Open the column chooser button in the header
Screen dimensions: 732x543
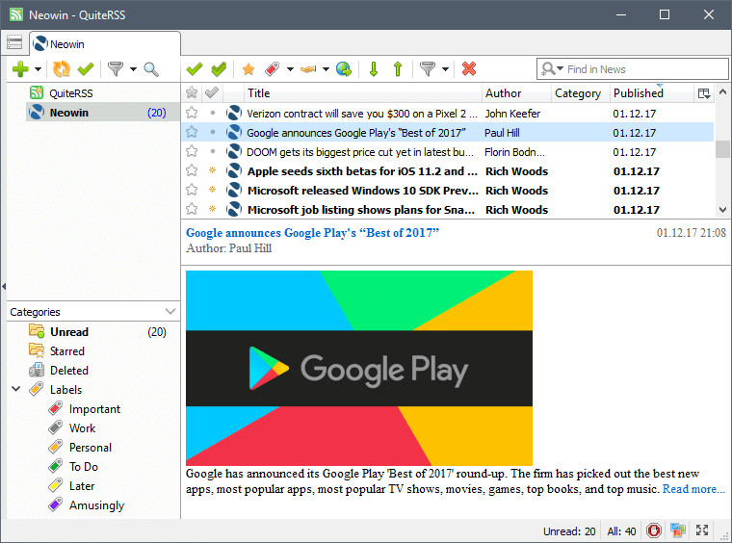tap(704, 92)
